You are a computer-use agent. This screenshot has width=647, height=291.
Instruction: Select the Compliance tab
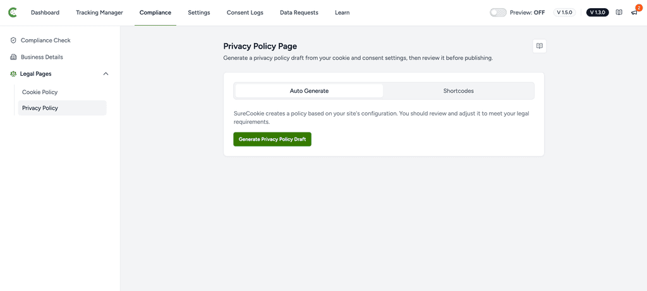coord(155,13)
